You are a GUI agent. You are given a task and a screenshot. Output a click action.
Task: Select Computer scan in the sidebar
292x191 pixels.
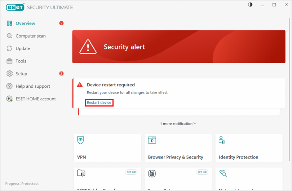tap(30, 36)
